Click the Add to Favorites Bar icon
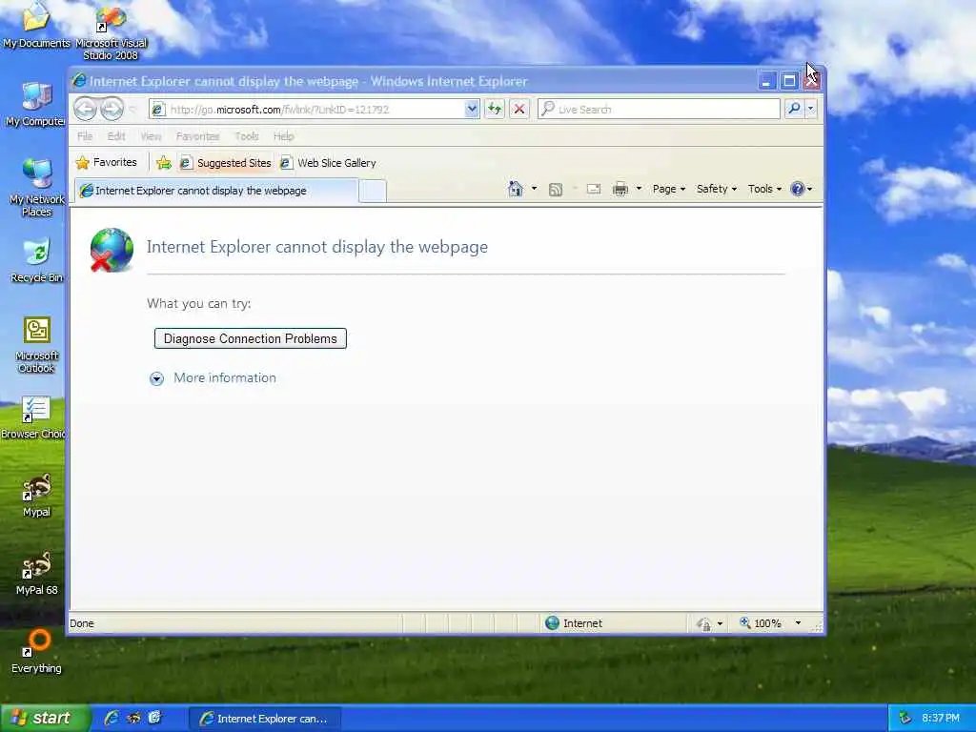Image resolution: width=976 pixels, height=732 pixels. [x=164, y=162]
